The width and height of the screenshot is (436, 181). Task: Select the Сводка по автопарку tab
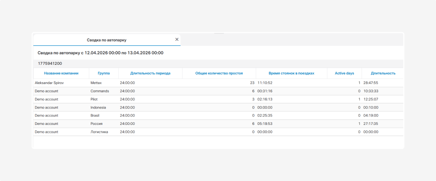click(106, 40)
